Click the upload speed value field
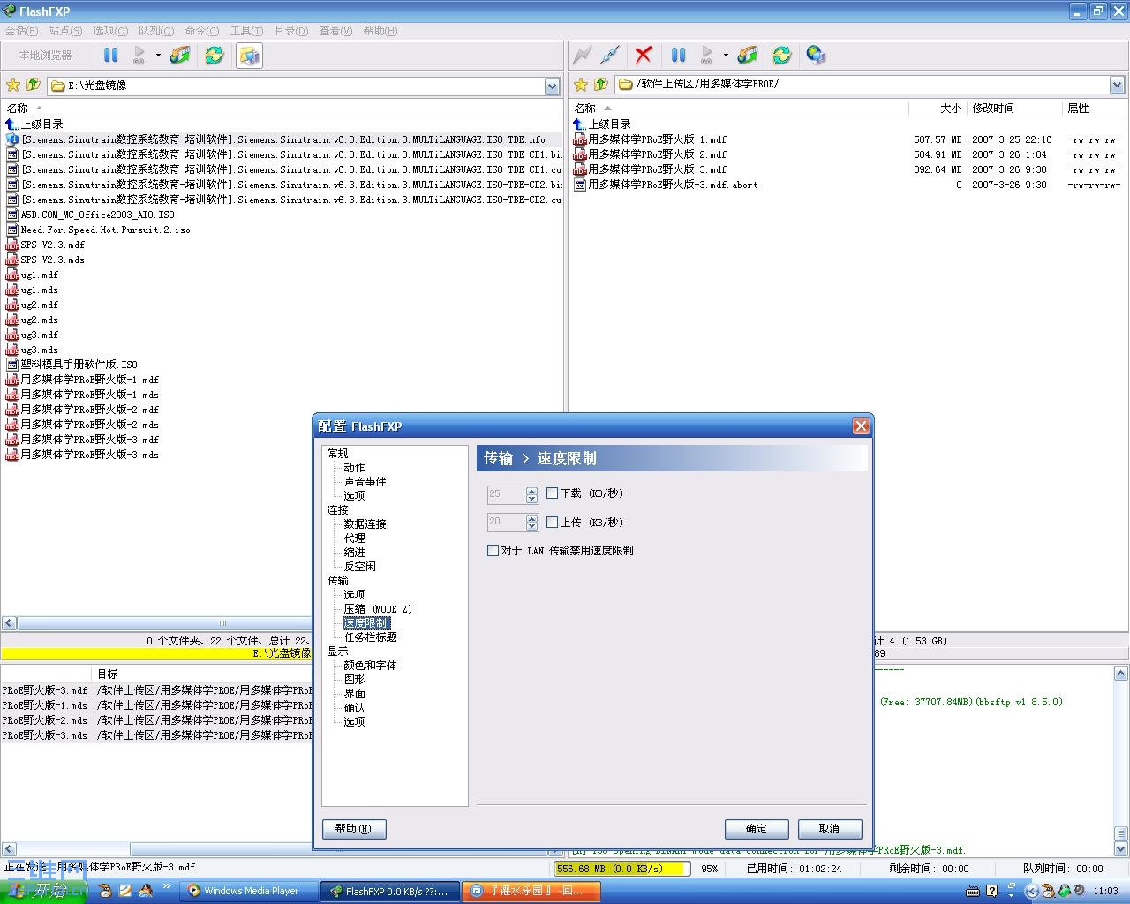The width and height of the screenshot is (1130, 904). click(507, 523)
